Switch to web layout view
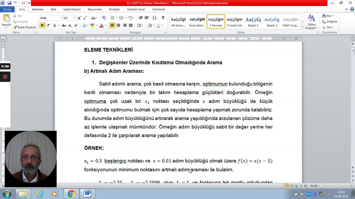The image size is (355, 199). [x=297, y=186]
